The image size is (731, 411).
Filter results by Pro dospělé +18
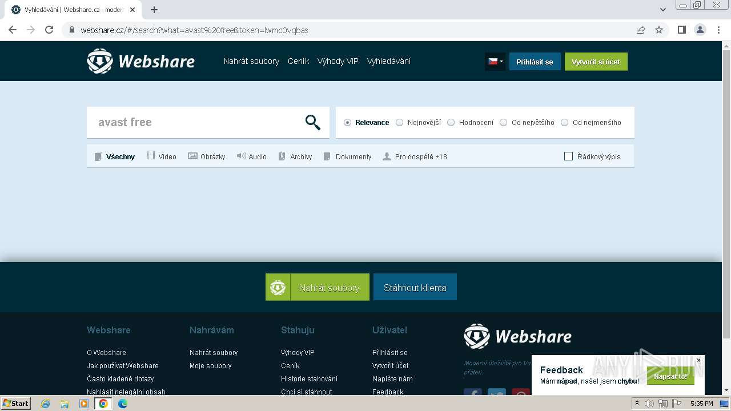click(x=415, y=156)
